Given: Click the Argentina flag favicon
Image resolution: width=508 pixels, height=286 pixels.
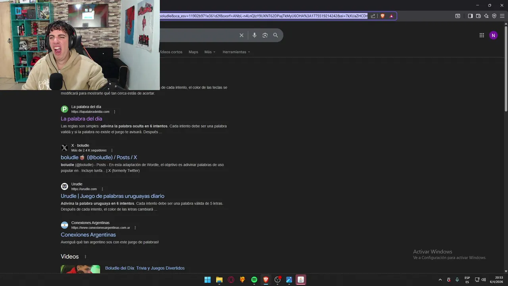Looking at the screenshot, I should (64, 225).
